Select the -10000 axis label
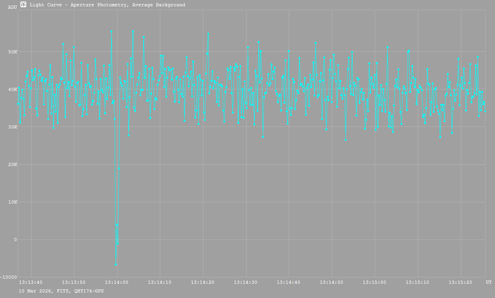The width and height of the screenshot is (495, 298). point(9,277)
